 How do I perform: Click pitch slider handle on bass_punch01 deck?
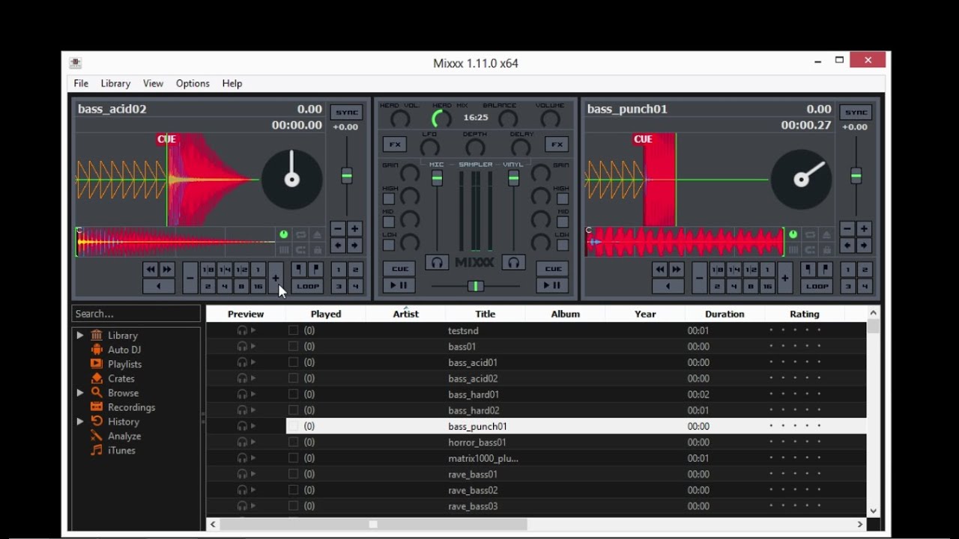coord(856,176)
